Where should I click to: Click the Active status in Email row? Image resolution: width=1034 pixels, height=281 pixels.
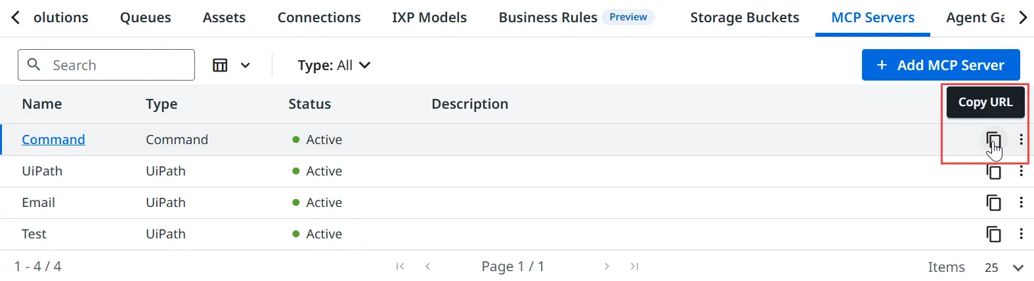click(317, 202)
